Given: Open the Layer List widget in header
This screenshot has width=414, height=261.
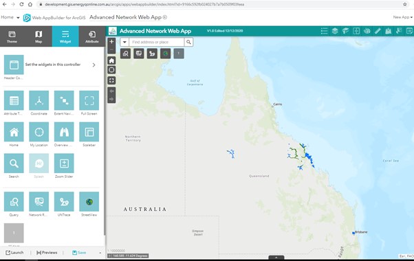Looking at the screenshot, I should click(x=335, y=31).
